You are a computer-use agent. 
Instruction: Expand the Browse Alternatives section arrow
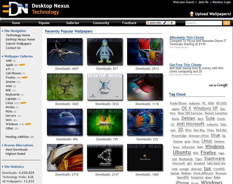[x=3, y=145]
